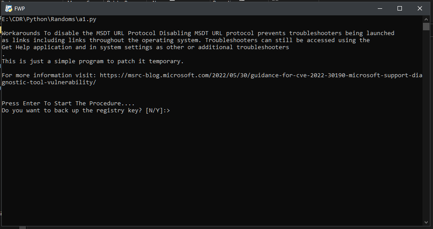Click the scrollbar down arrow
Viewport: 433px width, 229px height.
click(426, 222)
